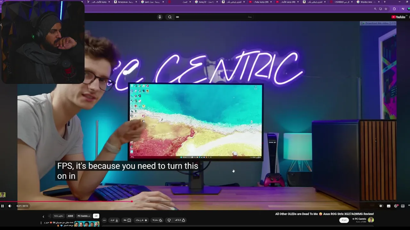The image size is (410, 230).
Task: Click the download arrow button under video
Action: pos(115,220)
